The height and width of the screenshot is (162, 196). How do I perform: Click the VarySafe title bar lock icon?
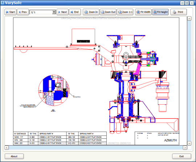[x=3, y=3]
